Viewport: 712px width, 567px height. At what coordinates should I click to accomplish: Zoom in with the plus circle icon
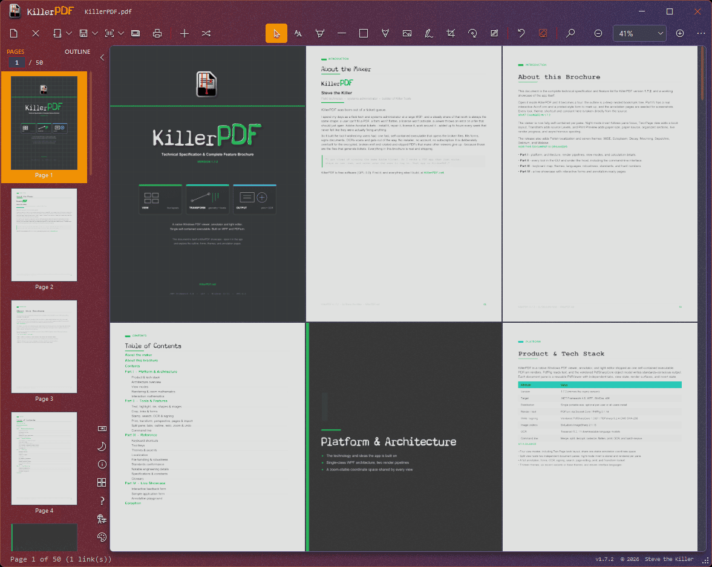[680, 34]
